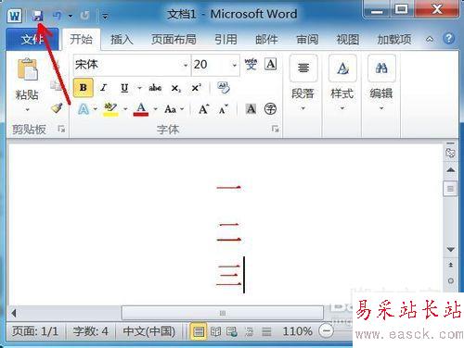The image size is (464, 348).
Task: Open font color dropdown arrow
Action: coord(155,109)
